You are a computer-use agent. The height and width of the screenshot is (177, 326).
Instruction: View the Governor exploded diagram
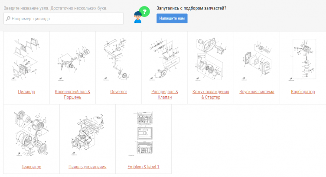tap(118, 60)
